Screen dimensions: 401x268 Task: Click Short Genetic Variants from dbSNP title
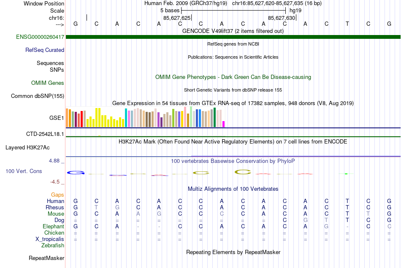coord(233,90)
